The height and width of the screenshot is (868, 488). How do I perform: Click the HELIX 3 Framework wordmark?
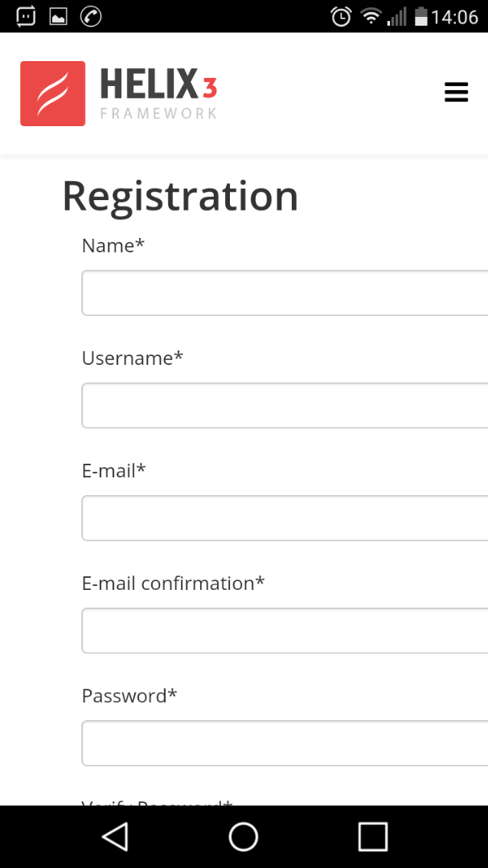click(158, 93)
